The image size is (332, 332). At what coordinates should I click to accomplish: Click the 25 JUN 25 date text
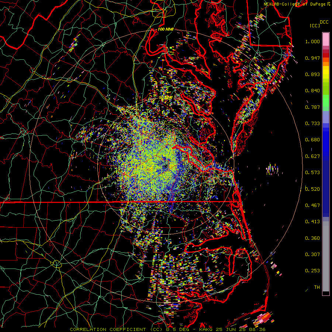(x=231, y=329)
